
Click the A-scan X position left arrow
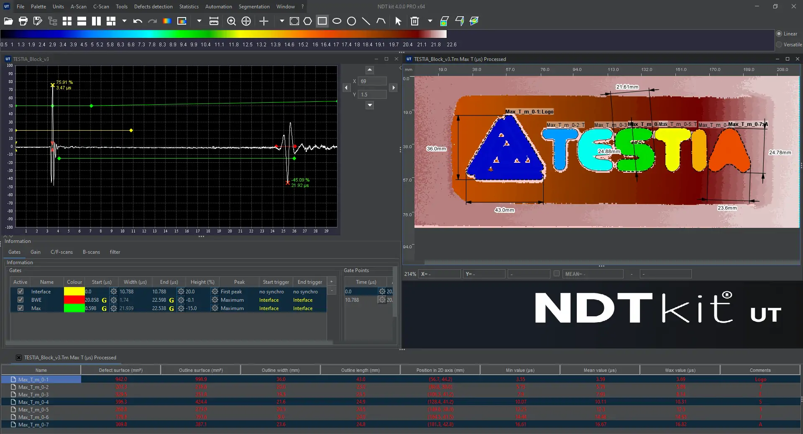click(346, 88)
